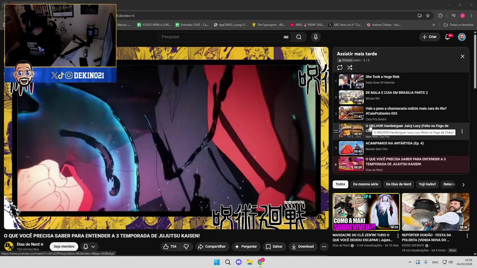Open YouTube notifications bell
The image size is (477, 268).
pos(448,37)
